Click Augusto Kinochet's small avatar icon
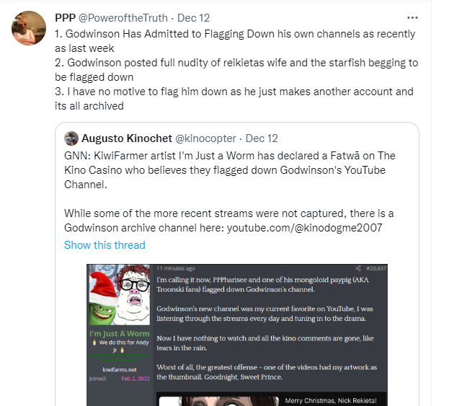This screenshot has width=449, height=406. tap(71, 138)
